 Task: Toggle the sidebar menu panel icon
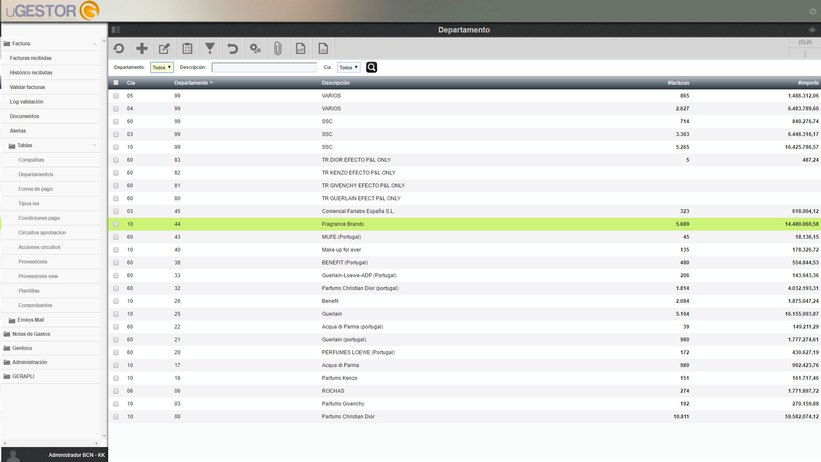116,30
